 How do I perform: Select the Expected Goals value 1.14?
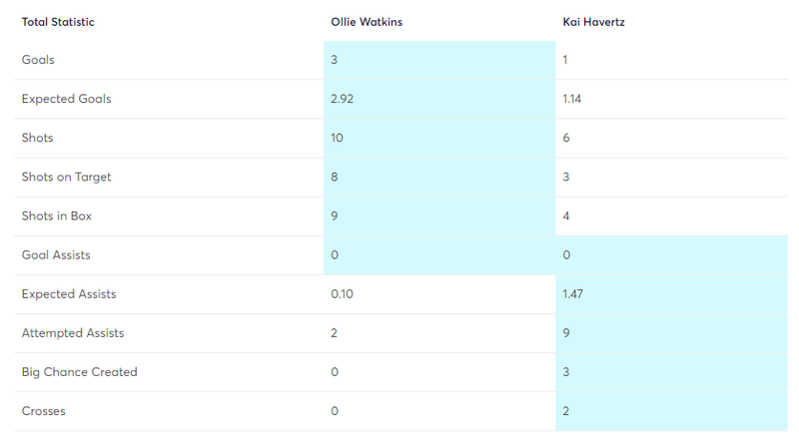571,99
